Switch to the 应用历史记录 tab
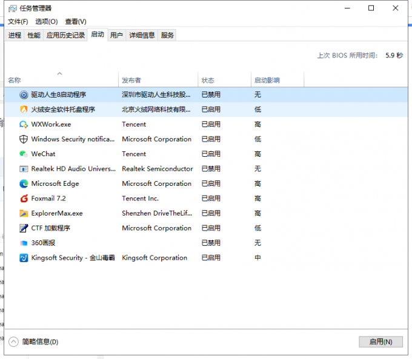 [65, 35]
